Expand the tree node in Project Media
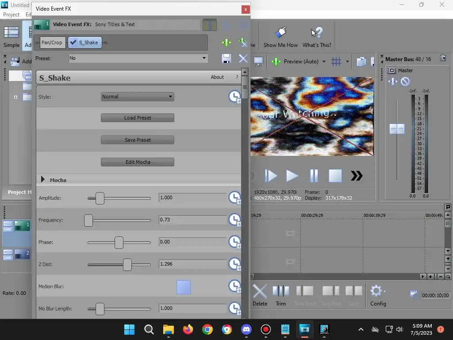The image size is (453, 340). pos(15,97)
